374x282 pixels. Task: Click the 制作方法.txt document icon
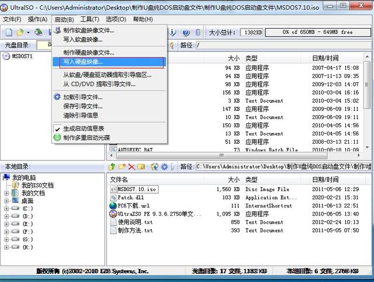coord(113,230)
